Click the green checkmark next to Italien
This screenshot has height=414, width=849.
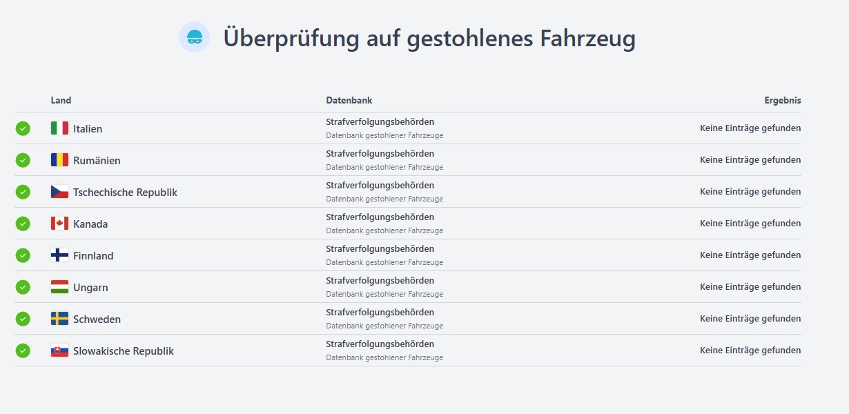click(23, 128)
